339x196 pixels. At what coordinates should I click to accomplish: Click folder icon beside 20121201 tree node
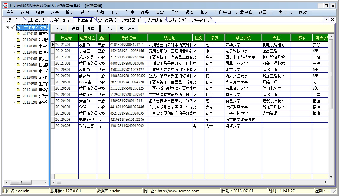[18, 102]
